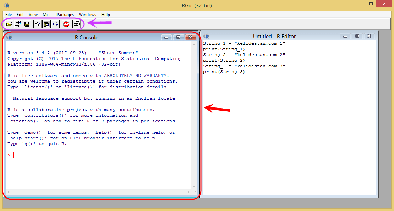This screenshot has height=211, width=394.
Task: Maximize the R Console window
Action: pyautogui.click(x=179, y=37)
